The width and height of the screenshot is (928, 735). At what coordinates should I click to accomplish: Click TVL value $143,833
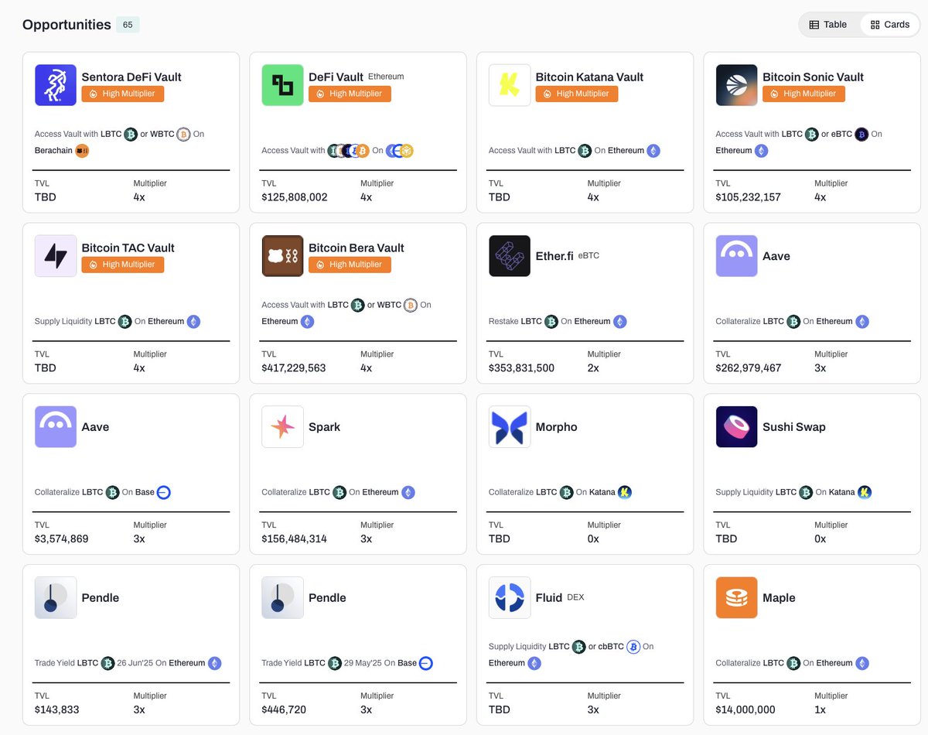57,709
